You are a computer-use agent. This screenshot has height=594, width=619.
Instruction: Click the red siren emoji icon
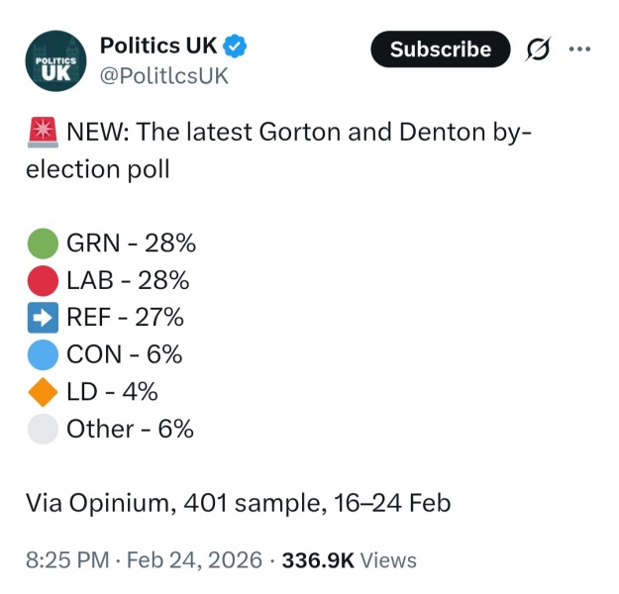click(x=43, y=132)
